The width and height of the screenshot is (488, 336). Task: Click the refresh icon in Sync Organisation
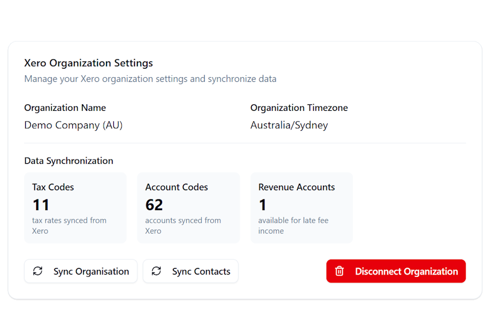click(38, 272)
